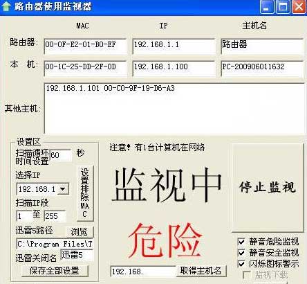This screenshot has width=307, height=284.
Task: Click hostname field PC-200906011632
Action: (262, 69)
